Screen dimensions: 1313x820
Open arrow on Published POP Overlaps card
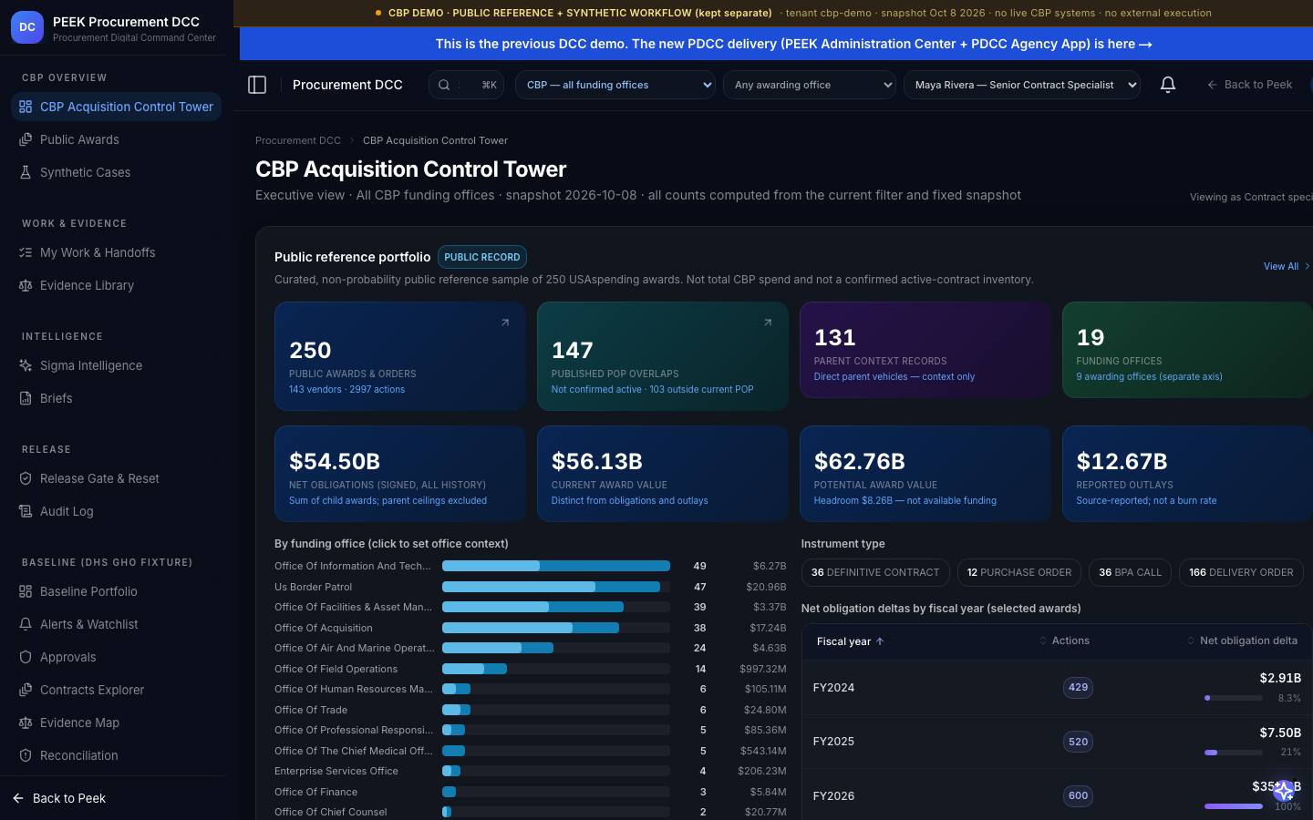click(768, 323)
